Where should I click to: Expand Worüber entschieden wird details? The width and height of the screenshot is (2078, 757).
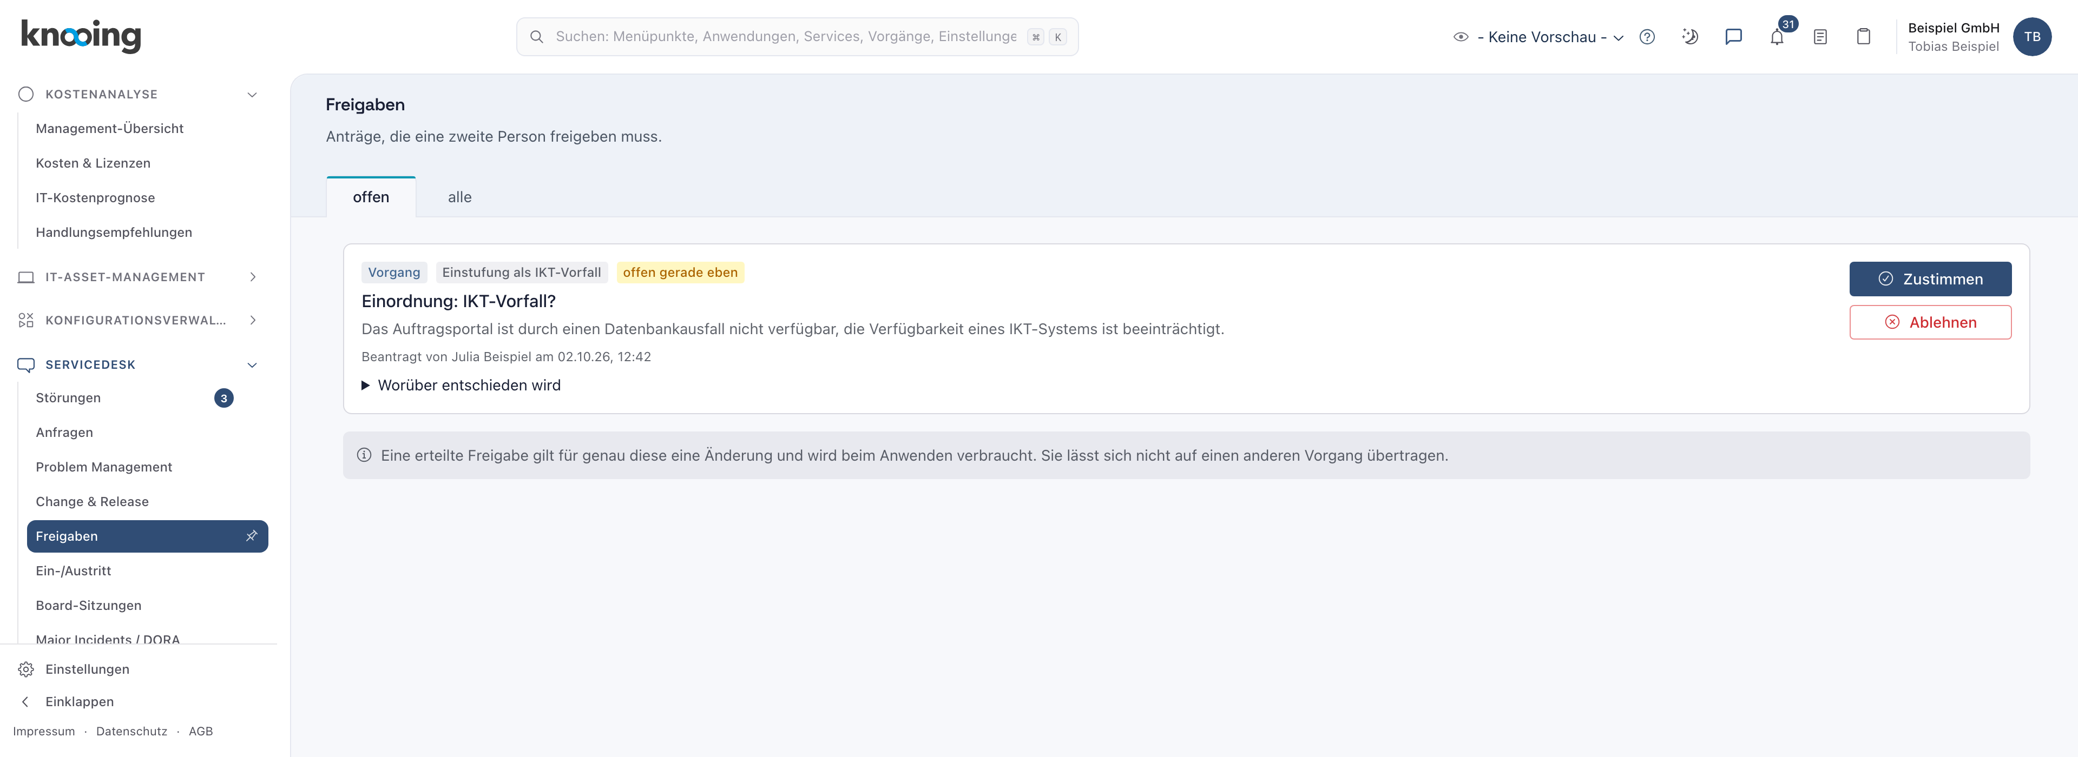[461, 386]
